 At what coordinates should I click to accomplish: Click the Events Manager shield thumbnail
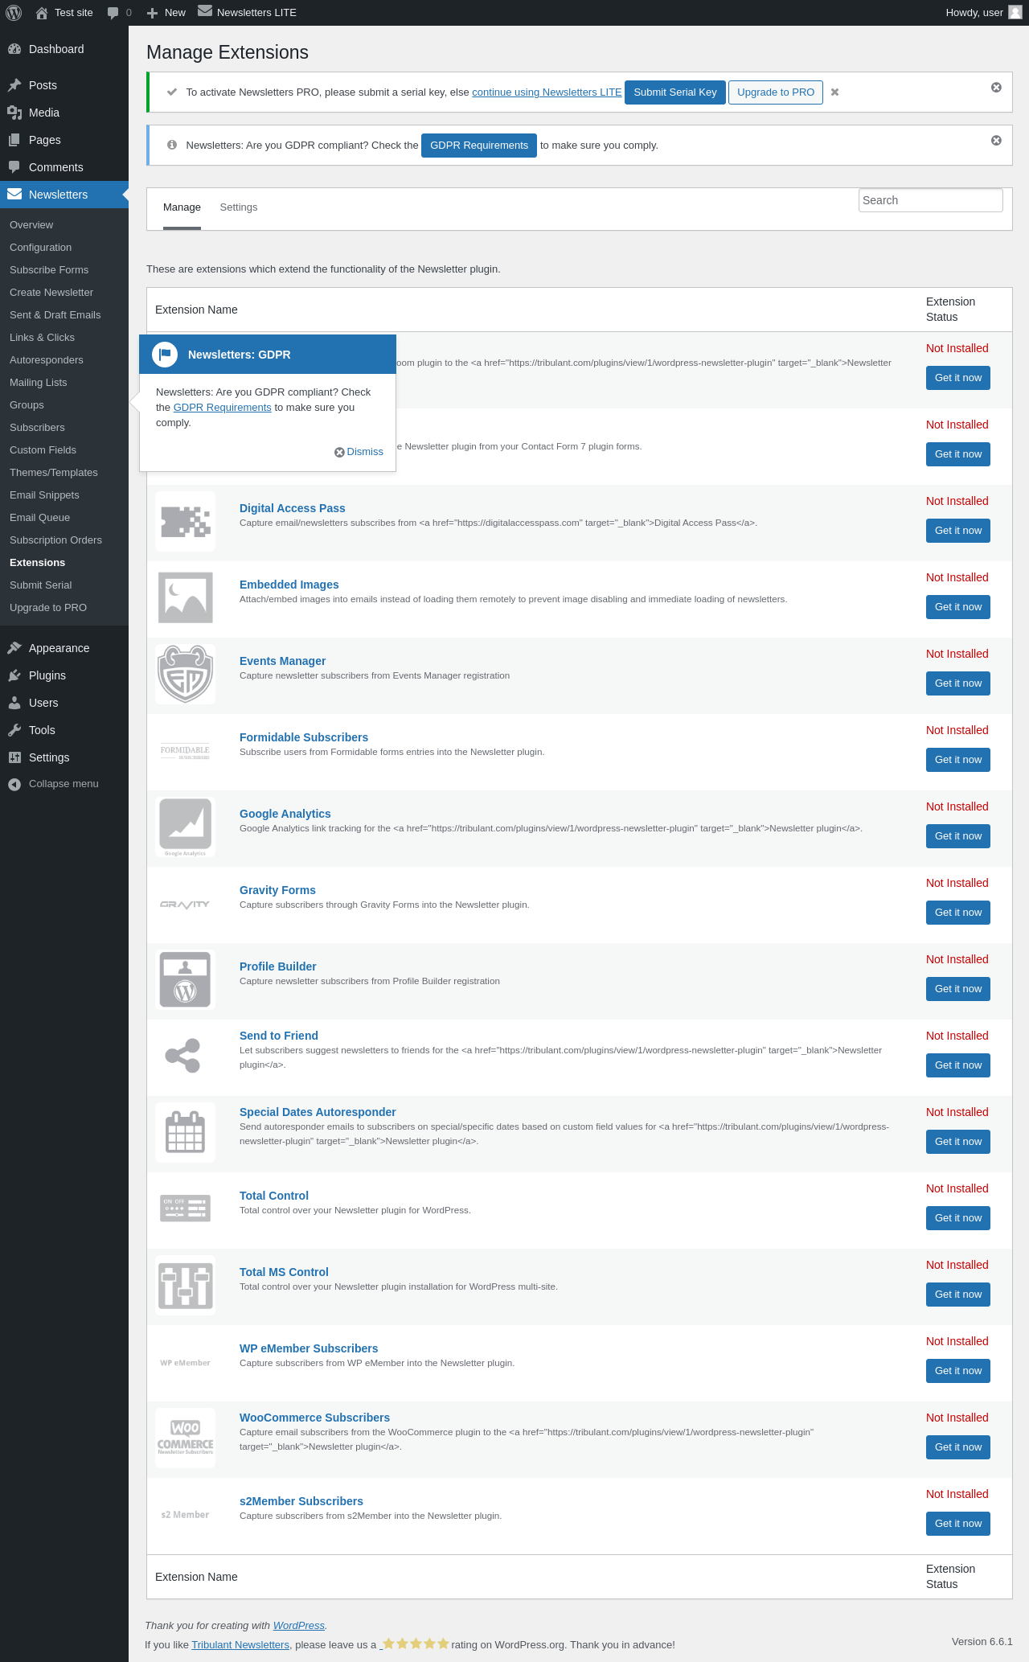click(x=186, y=674)
